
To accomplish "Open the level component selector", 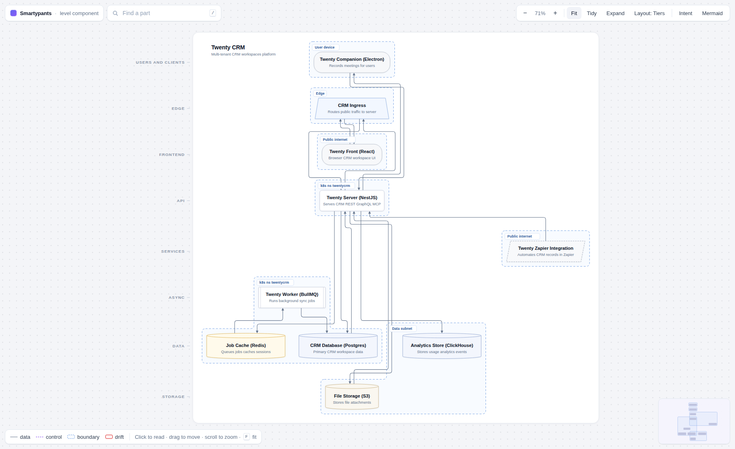I will point(79,13).
